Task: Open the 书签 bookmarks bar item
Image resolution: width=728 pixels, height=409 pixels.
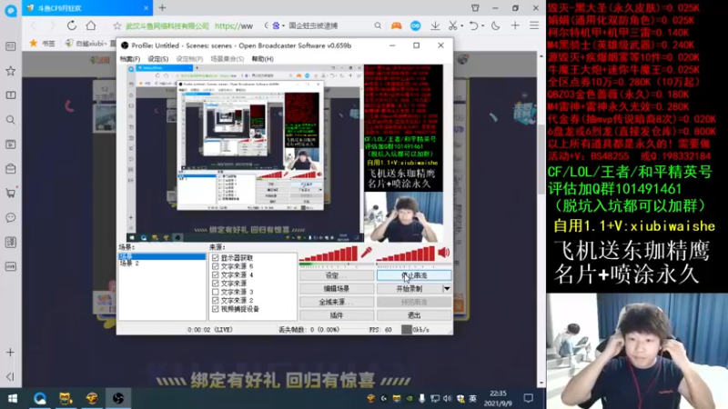Action: point(43,43)
